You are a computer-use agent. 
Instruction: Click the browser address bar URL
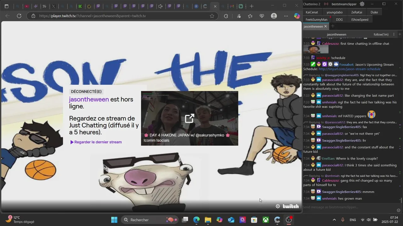92,16
